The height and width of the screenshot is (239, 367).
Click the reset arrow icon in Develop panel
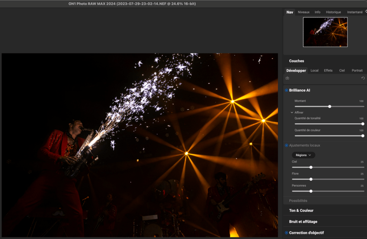tap(363, 78)
